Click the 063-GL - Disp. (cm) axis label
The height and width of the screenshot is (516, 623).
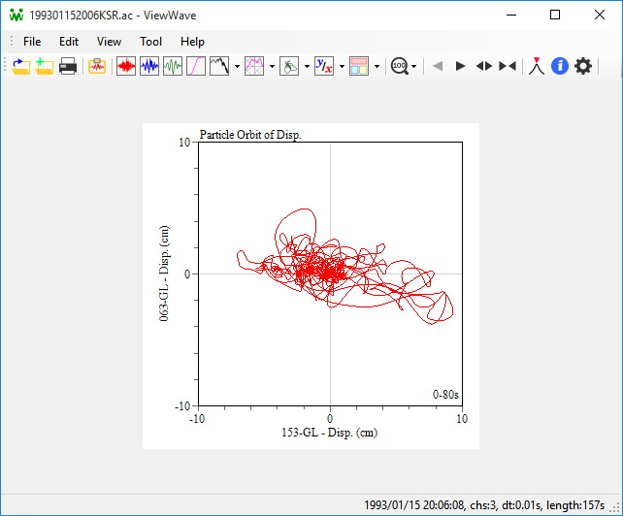coord(164,274)
